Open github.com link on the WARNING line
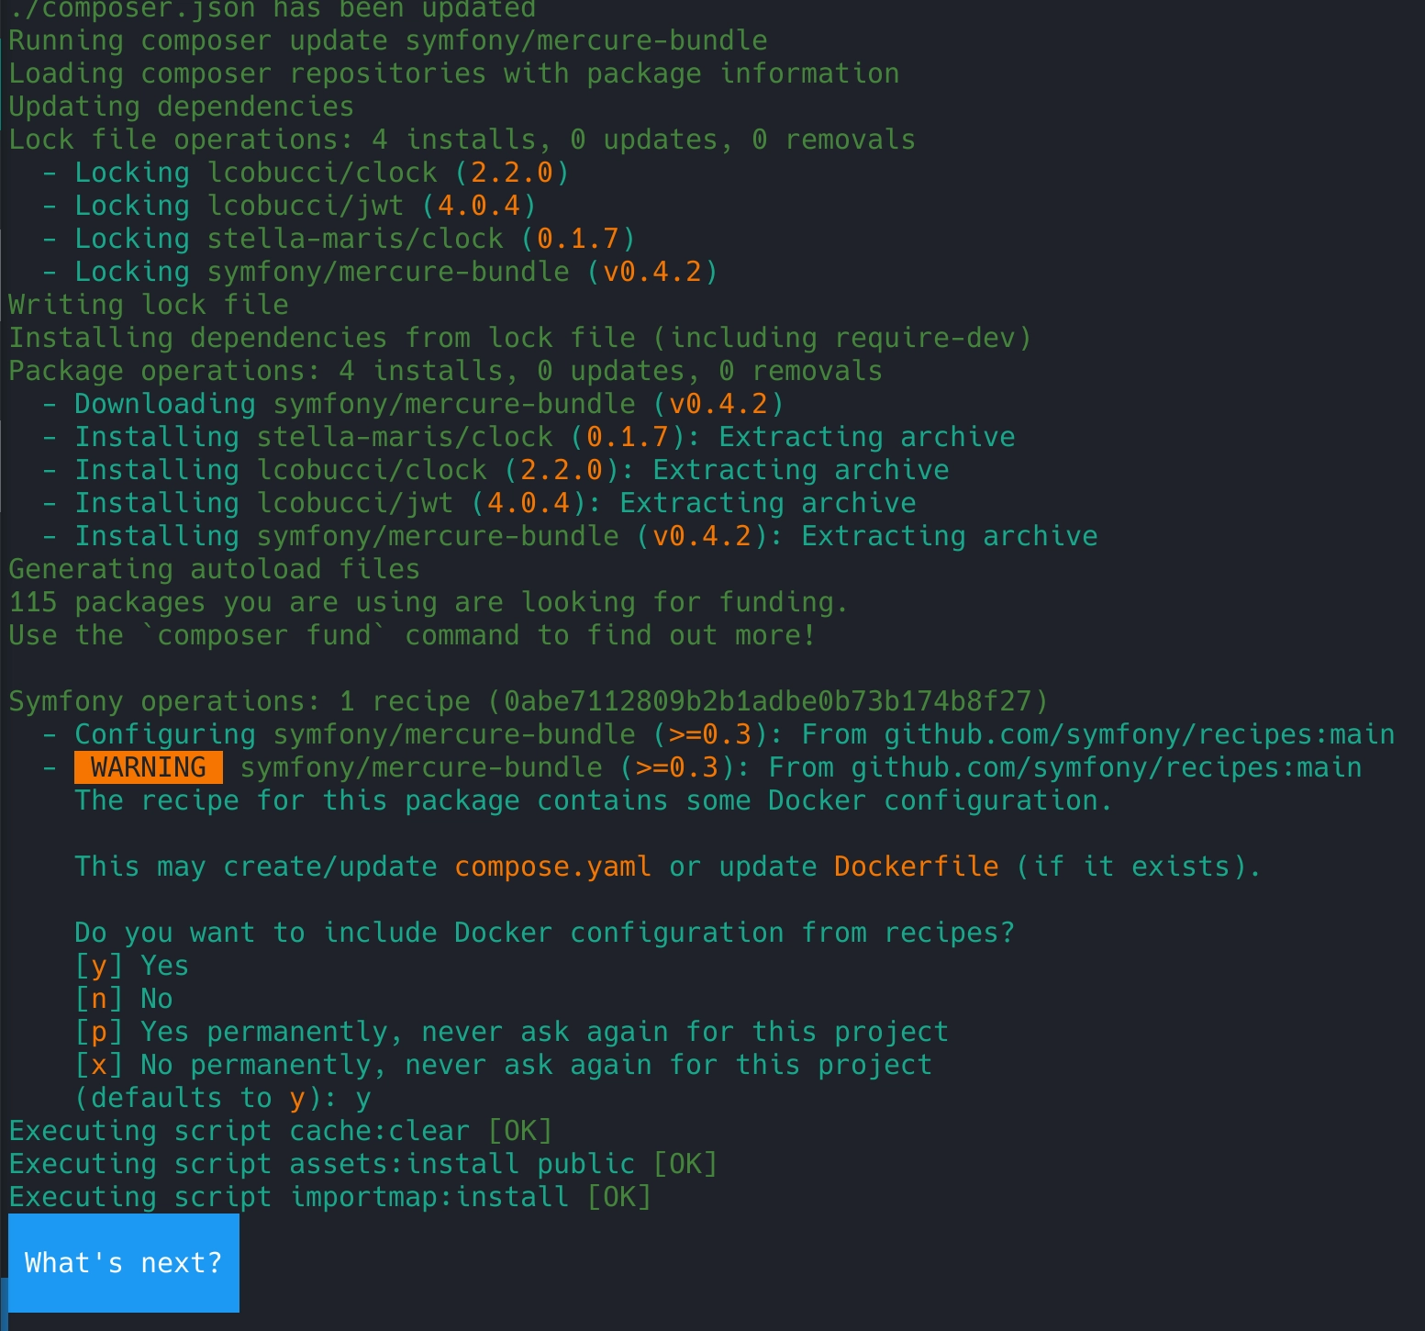Viewport: 1425px width, 1331px height. pyautogui.click(x=1106, y=767)
